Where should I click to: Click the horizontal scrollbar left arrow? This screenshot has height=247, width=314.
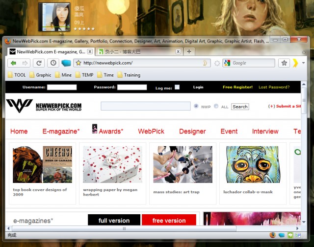pos(8,228)
